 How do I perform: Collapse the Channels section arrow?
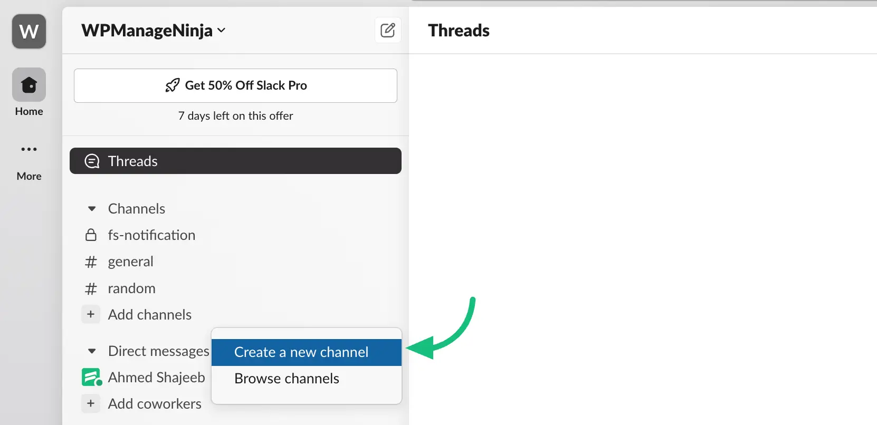(x=92, y=209)
